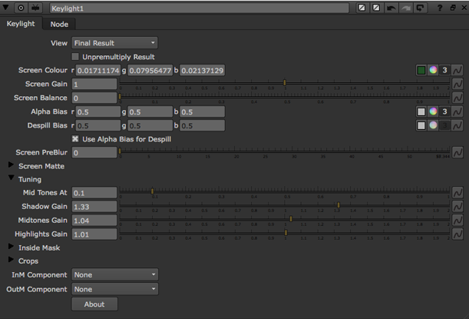Click the second diagonal square icon in header
The image size is (469, 319).
(x=376, y=8)
